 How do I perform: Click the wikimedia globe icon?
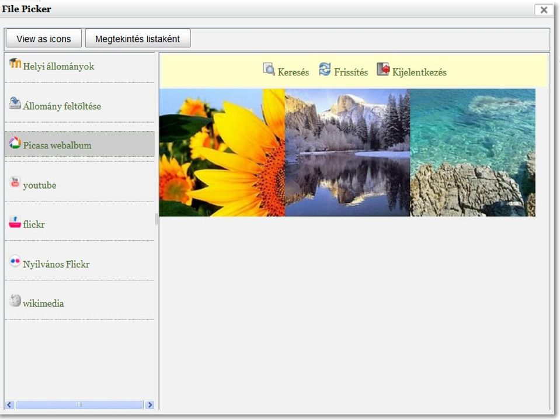pyautogui.click(x=15, y=300)
